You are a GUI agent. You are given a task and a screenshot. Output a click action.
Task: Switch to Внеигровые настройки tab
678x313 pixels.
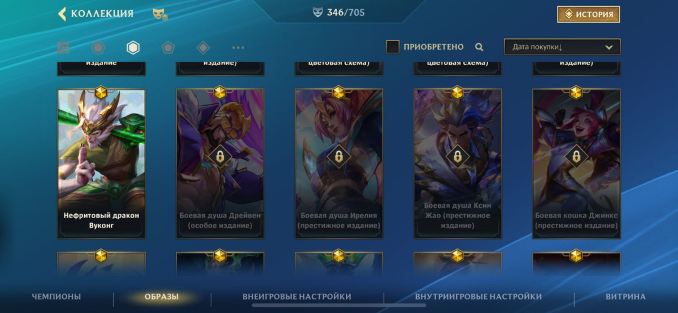[x=297, y=297]
